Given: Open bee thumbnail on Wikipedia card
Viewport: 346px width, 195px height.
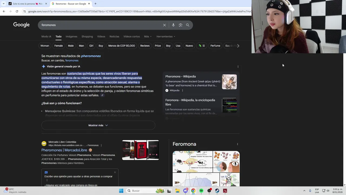Looking at the screenshot, I should click(229, 82).
